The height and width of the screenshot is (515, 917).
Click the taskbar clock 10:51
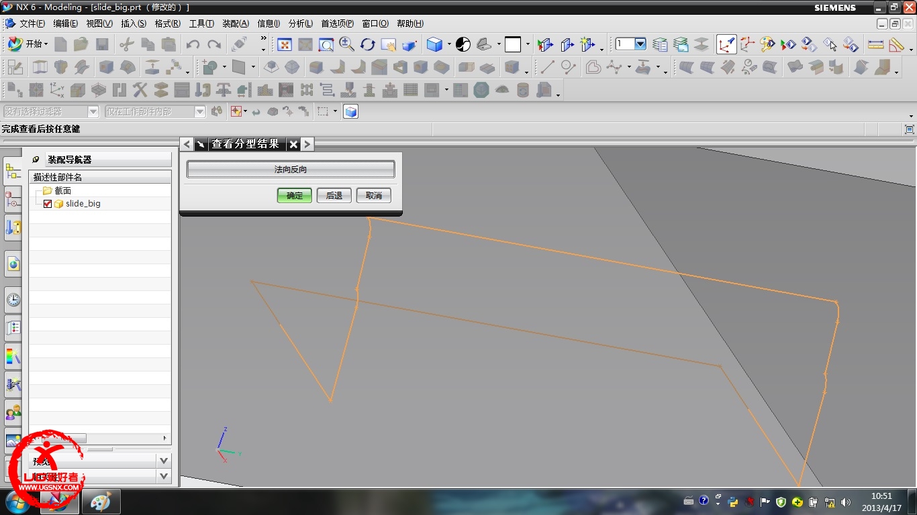[881, 496]
